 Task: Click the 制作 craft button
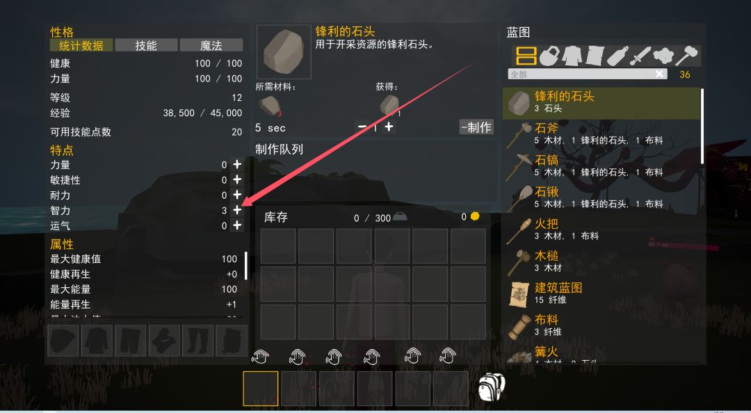476,127
